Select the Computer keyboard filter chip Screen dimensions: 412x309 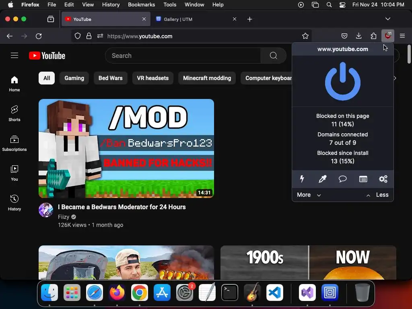click(266, 78)
